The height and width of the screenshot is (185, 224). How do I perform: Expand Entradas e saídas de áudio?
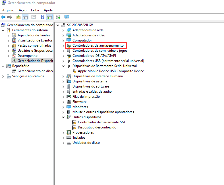point(63,92)
